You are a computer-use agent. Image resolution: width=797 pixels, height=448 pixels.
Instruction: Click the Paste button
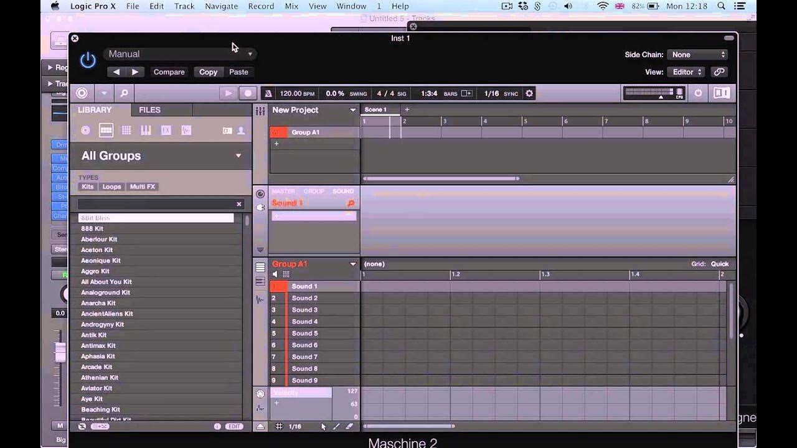238,72
